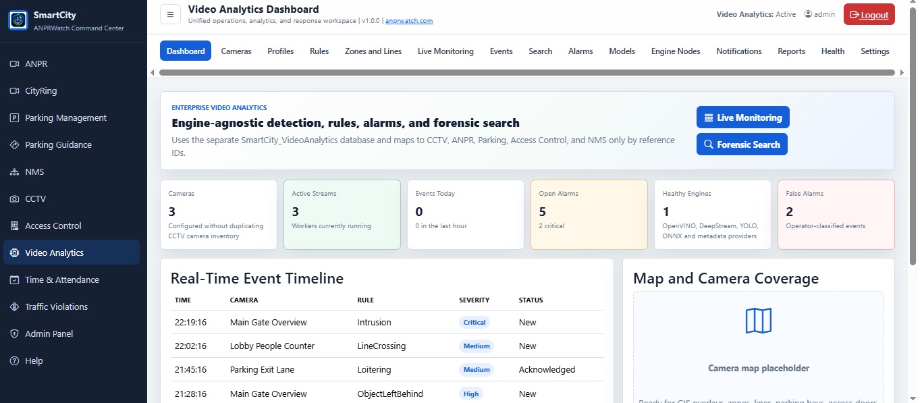View the Reports tab
Image resolution: width=922 pixels, height=403 pixels.
[x=791, y=51]
